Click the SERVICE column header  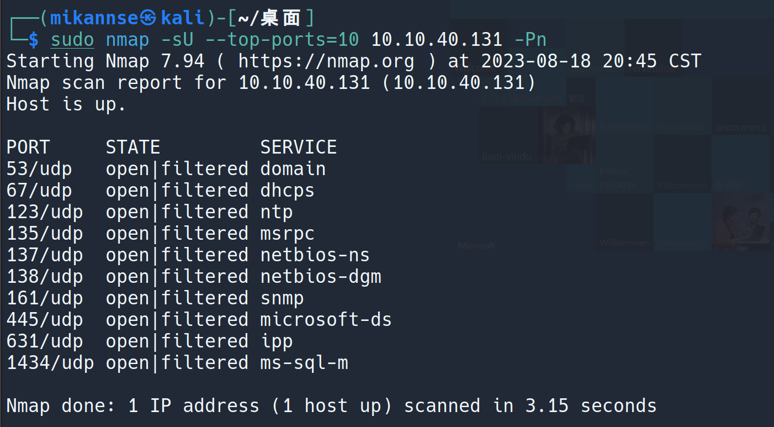pos(298,147)
